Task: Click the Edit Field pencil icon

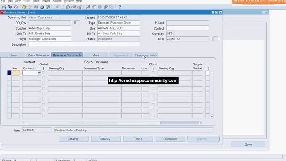Action: 88,7
